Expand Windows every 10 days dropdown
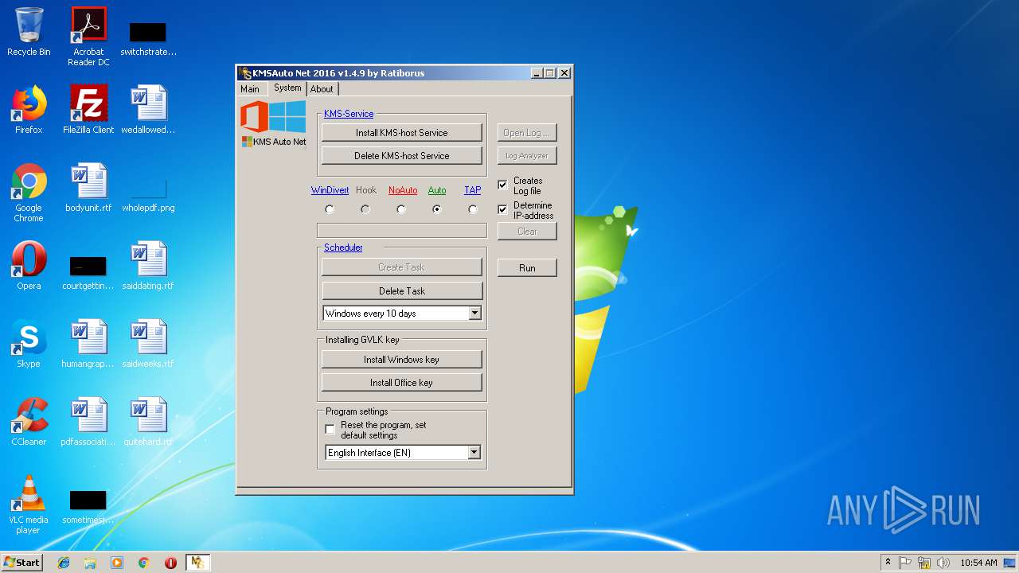Viewport: 1019px width, 573px height. point(474,314)
